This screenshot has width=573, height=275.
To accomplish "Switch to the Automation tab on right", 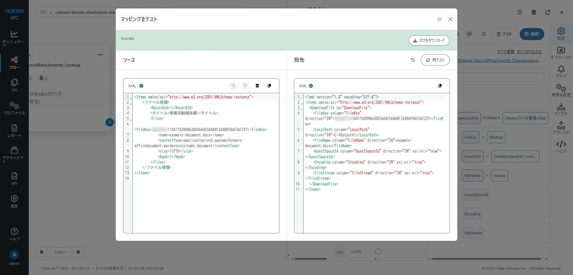I will [561, 53].
